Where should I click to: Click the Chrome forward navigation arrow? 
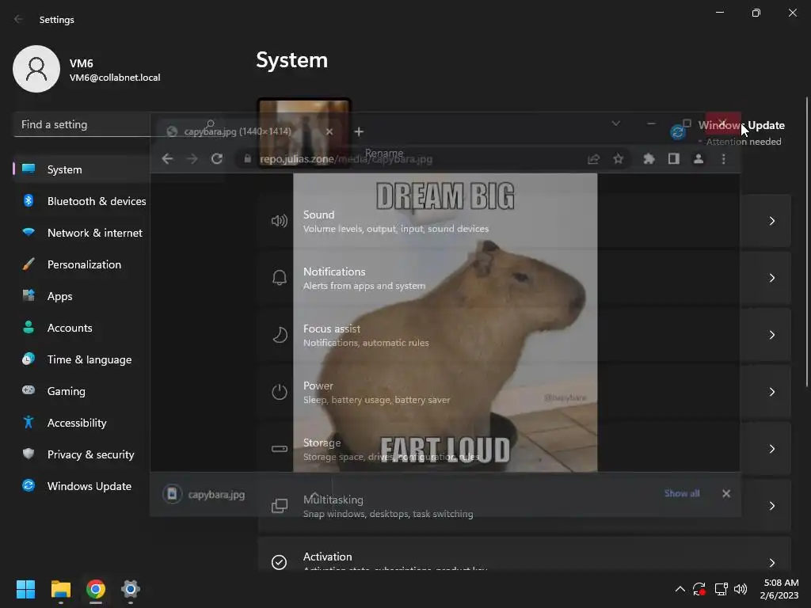[192, 158]
